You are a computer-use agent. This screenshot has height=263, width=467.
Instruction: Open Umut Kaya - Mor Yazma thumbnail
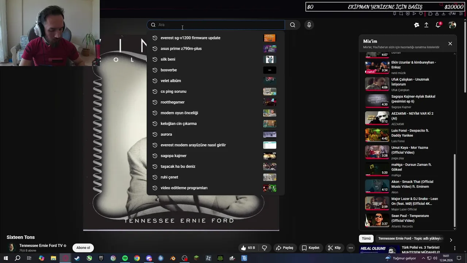point(377,152)
